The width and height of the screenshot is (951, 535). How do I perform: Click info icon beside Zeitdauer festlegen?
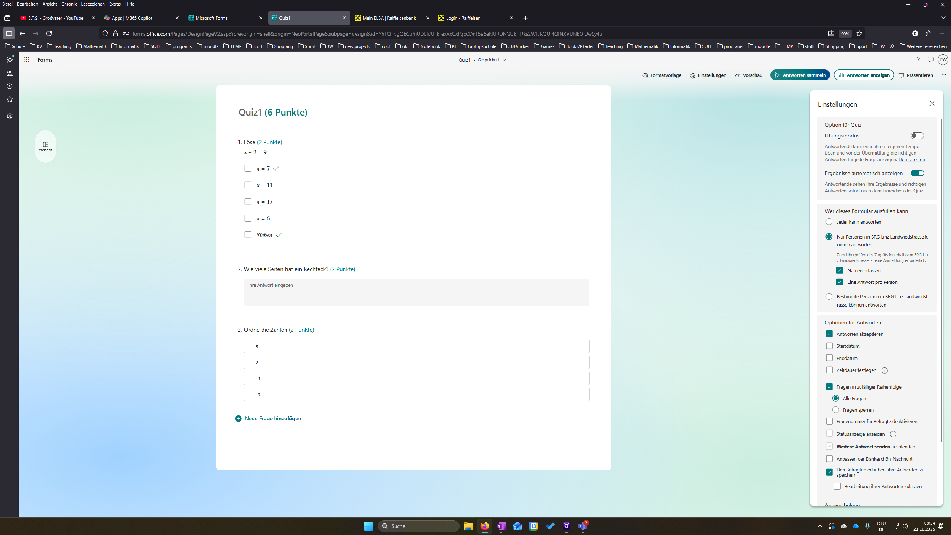(885, 370)
